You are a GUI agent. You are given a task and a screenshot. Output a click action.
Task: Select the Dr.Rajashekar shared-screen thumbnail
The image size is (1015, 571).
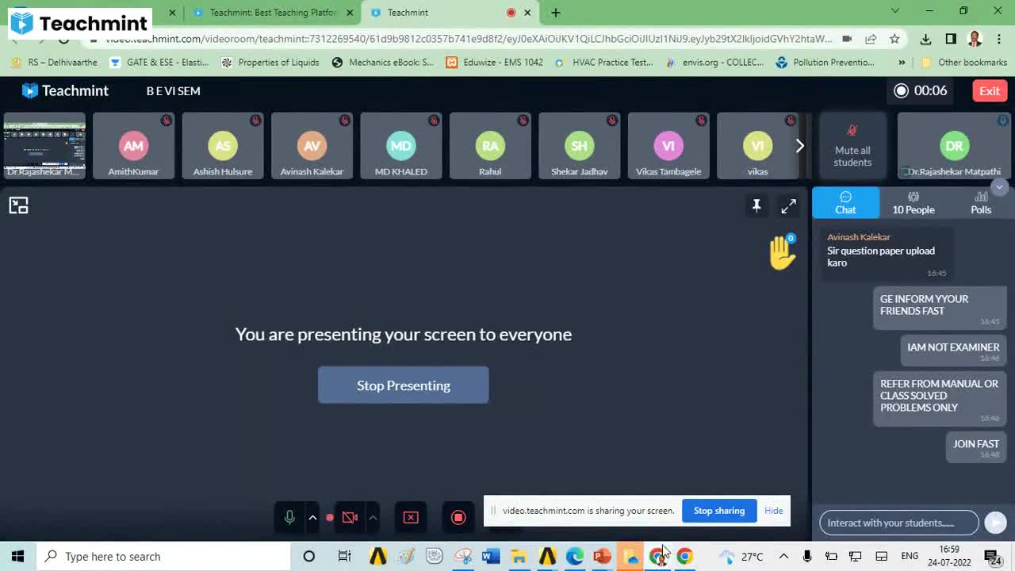coord(44,145)
